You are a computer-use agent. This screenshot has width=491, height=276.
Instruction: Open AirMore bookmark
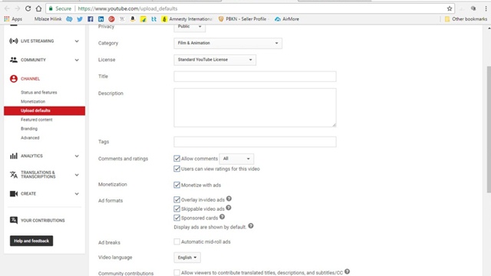286,19
